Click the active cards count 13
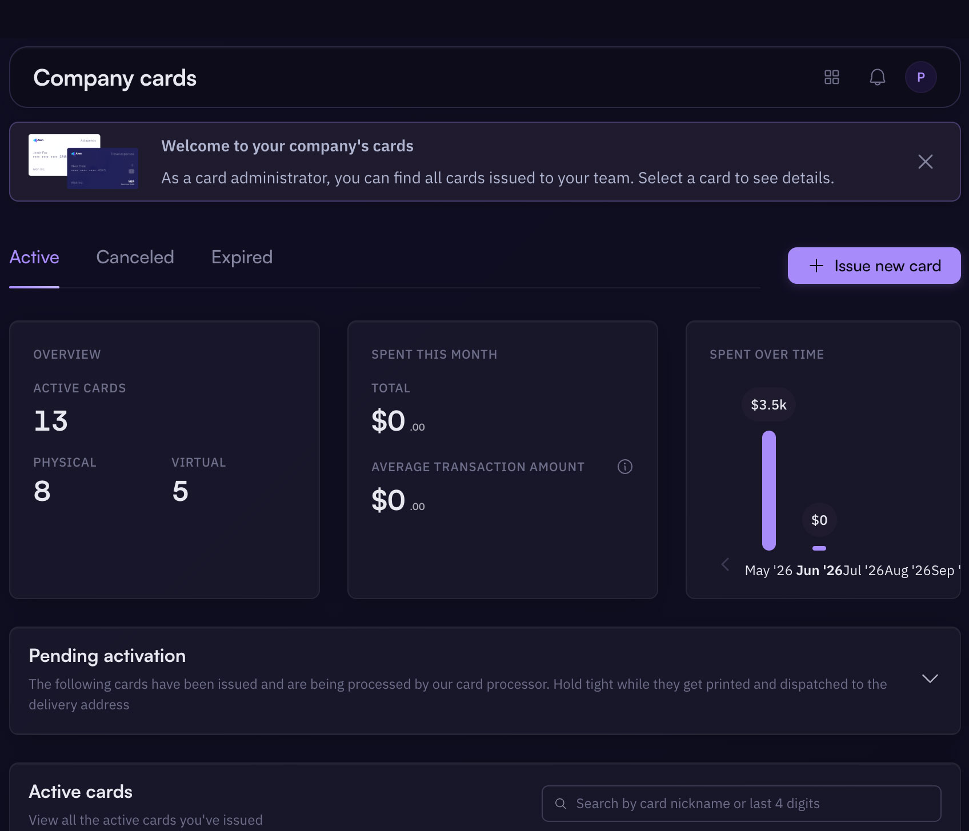This screenshot has width=969, height=831. [x=51, y=421]
